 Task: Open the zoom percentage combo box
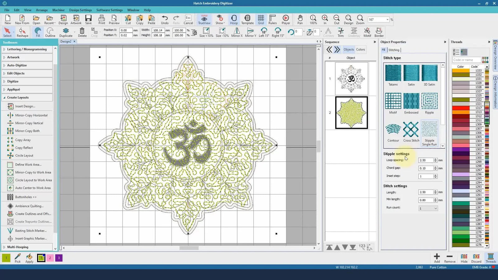click(388, 19)
